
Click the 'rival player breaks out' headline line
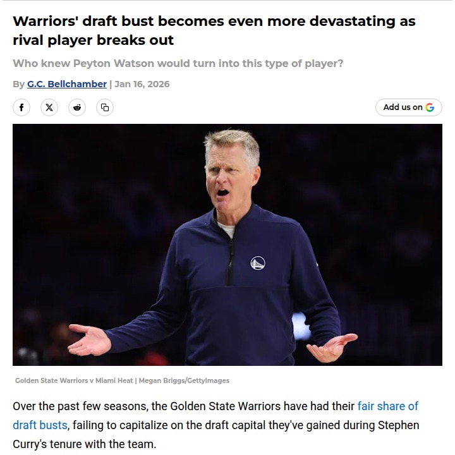93,40
